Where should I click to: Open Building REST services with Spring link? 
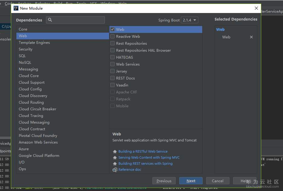(x=145, y=163)
